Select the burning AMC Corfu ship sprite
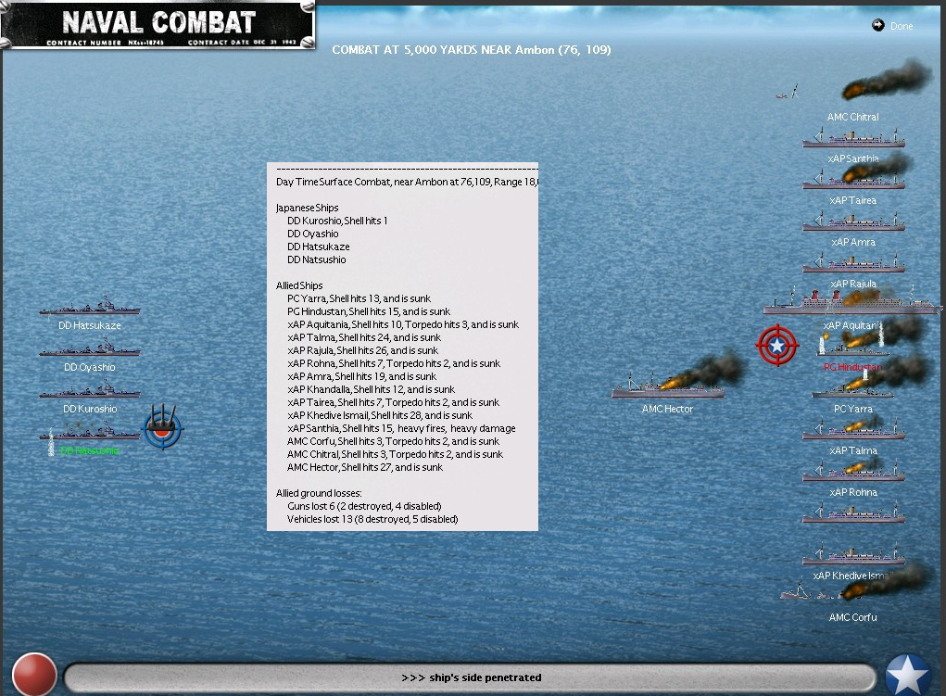 click(x=851, y=588)
